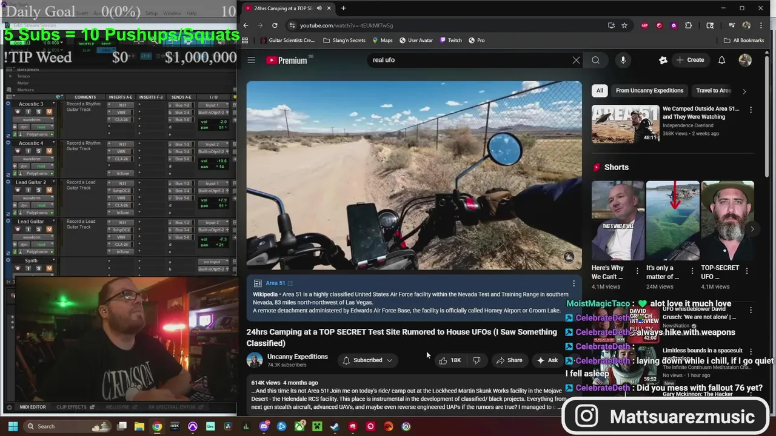Open All Bookmarks folder
This screenshot has height=436, width=776.
[x=744, y=40]
